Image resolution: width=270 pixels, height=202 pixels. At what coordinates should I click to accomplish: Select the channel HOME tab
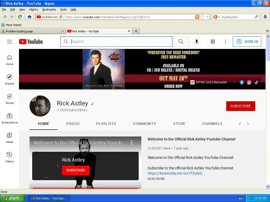click(44, 124)
